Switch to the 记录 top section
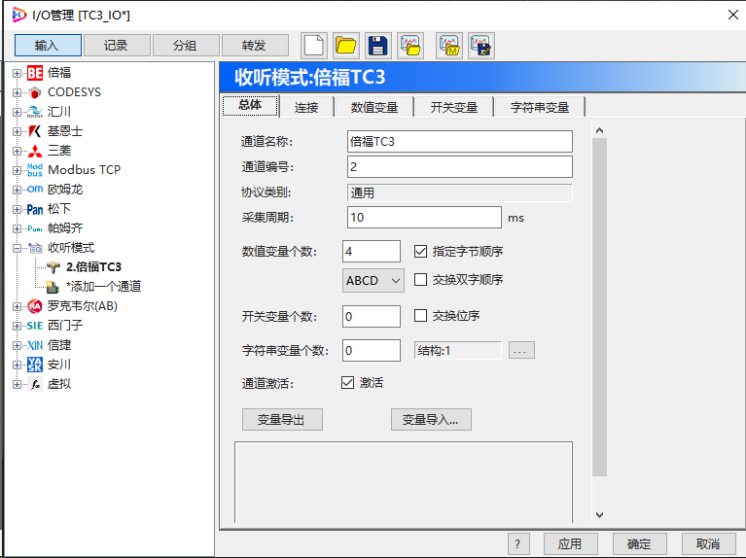Image resolution: width=746 pixels, height=558 pixels. coord(116,45)
